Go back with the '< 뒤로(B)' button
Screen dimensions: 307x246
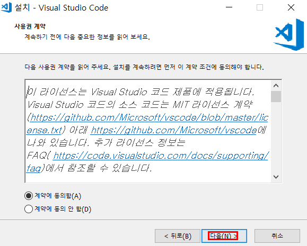point(178,236)
